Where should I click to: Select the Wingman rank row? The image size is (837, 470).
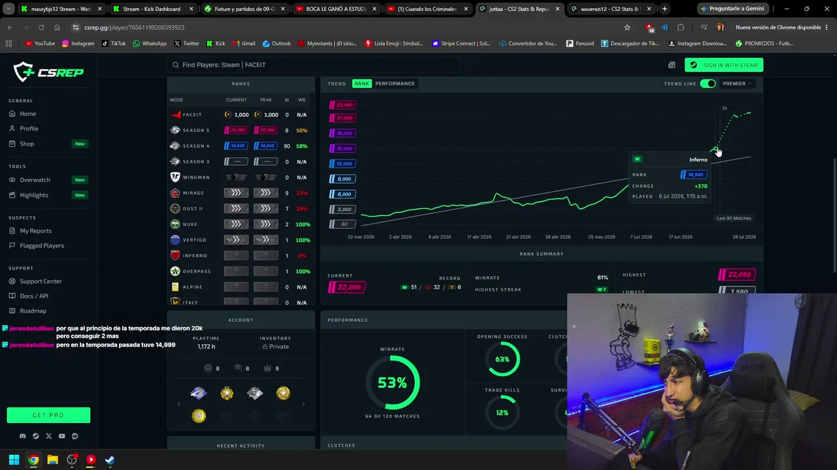pyautogui.click(x=241, y=178)
